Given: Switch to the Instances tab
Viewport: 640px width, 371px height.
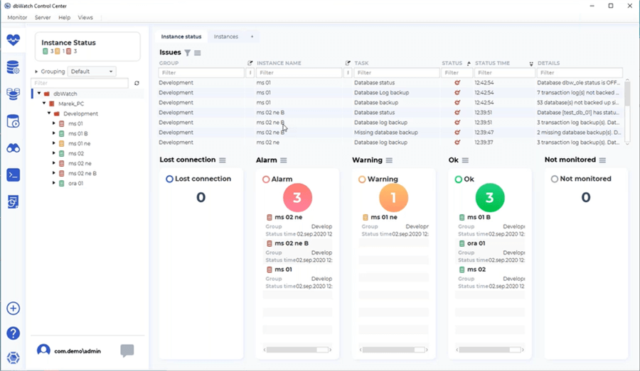Looking at the screenshot, I should coord(226,37).
